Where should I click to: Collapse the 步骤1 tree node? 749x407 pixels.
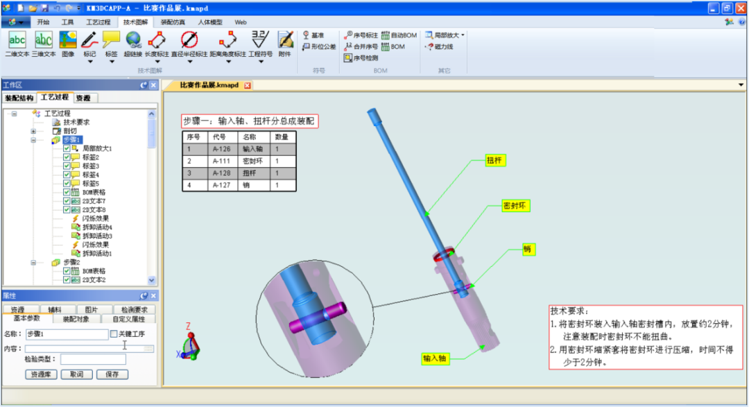coord(33,140)
